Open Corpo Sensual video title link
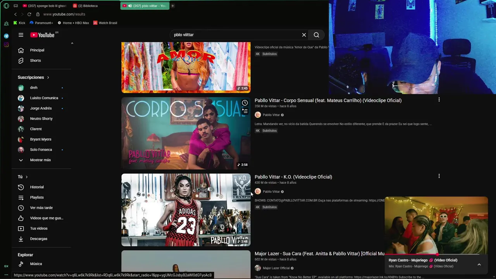The image size is (496, 279). click(x=328, y=100)
